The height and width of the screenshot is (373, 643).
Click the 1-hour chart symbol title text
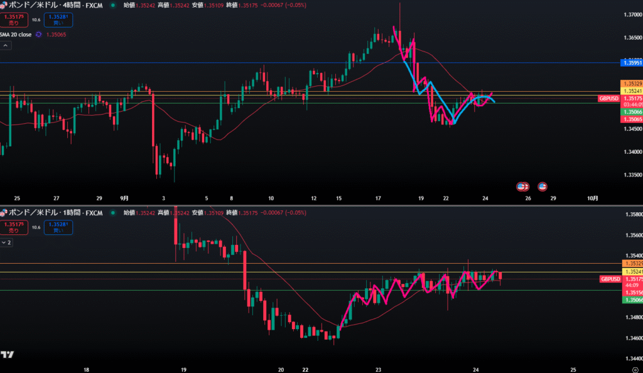click(x=53, y=214)
